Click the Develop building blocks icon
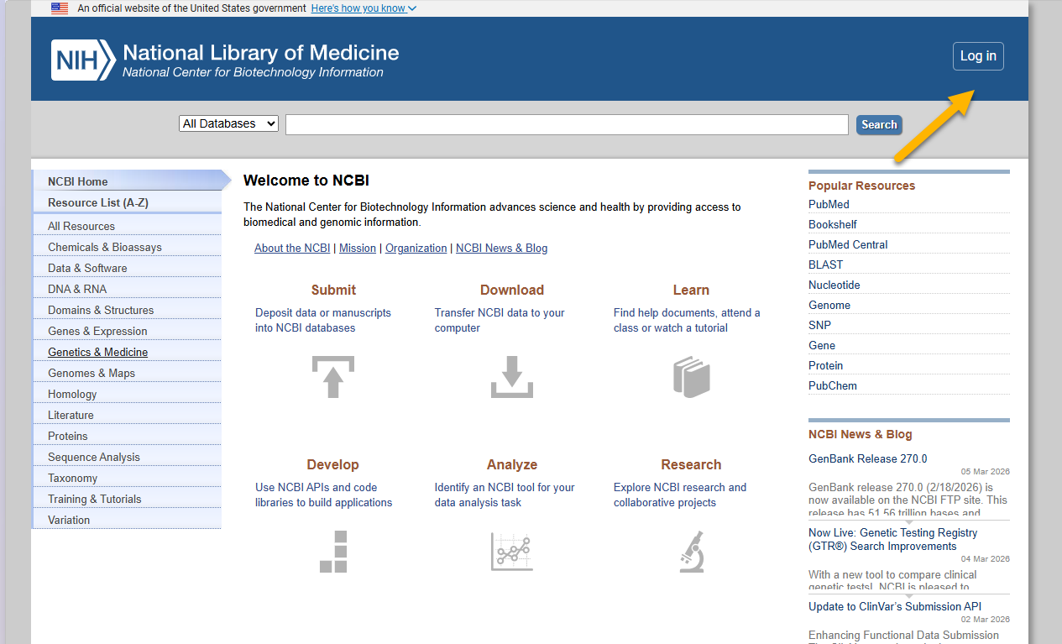 (333, 552)
